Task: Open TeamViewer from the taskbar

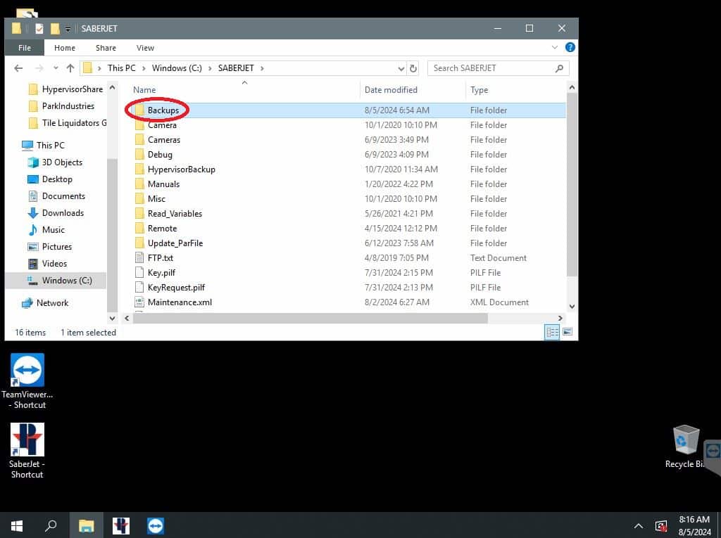Action: point(156,525)
